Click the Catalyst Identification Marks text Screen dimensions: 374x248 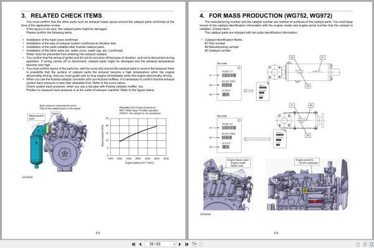coord(223,40)
